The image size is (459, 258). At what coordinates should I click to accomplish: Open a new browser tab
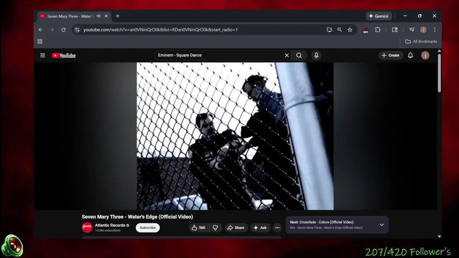[x=118, y=16]
